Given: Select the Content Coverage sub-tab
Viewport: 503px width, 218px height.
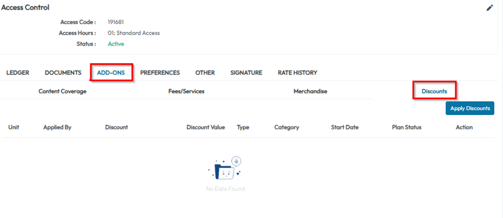Looking at the screenshot, I should pyautogui.click(x=62, y=91).
